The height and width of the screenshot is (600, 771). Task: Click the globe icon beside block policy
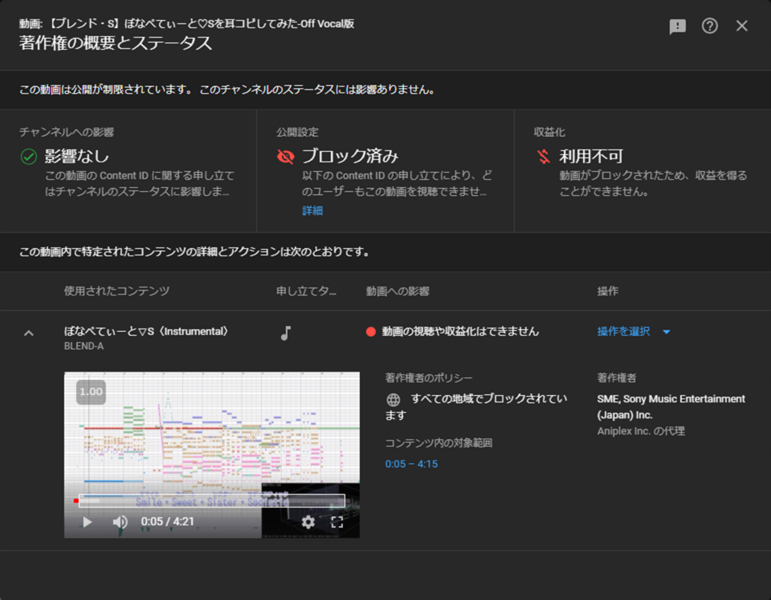(393, 400)
